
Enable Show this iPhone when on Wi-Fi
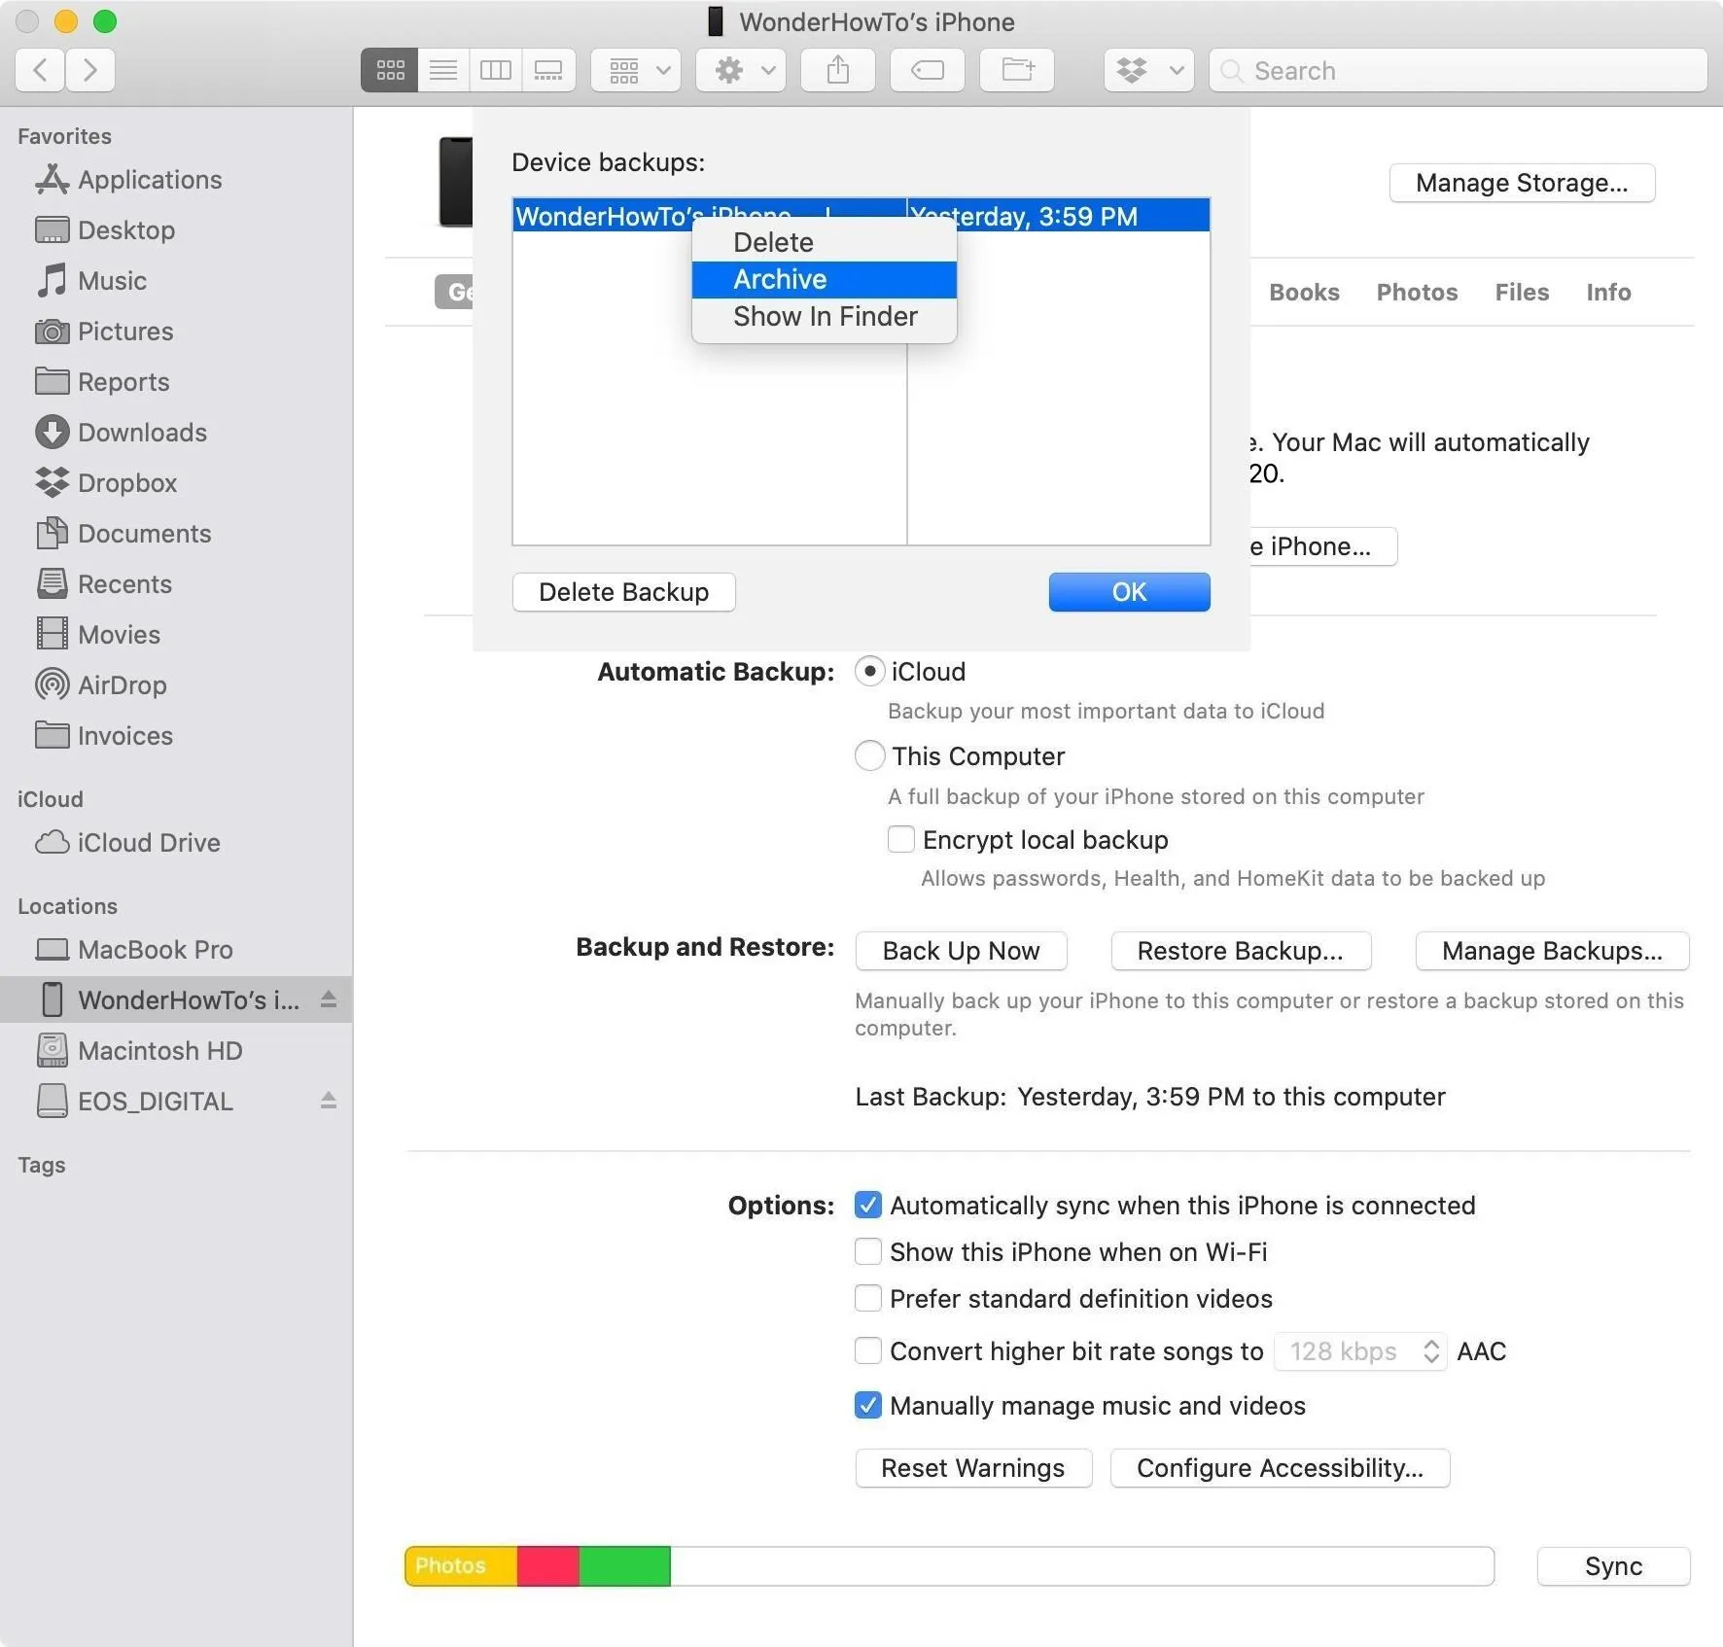pyautogui.click(x=868, y=1252)
